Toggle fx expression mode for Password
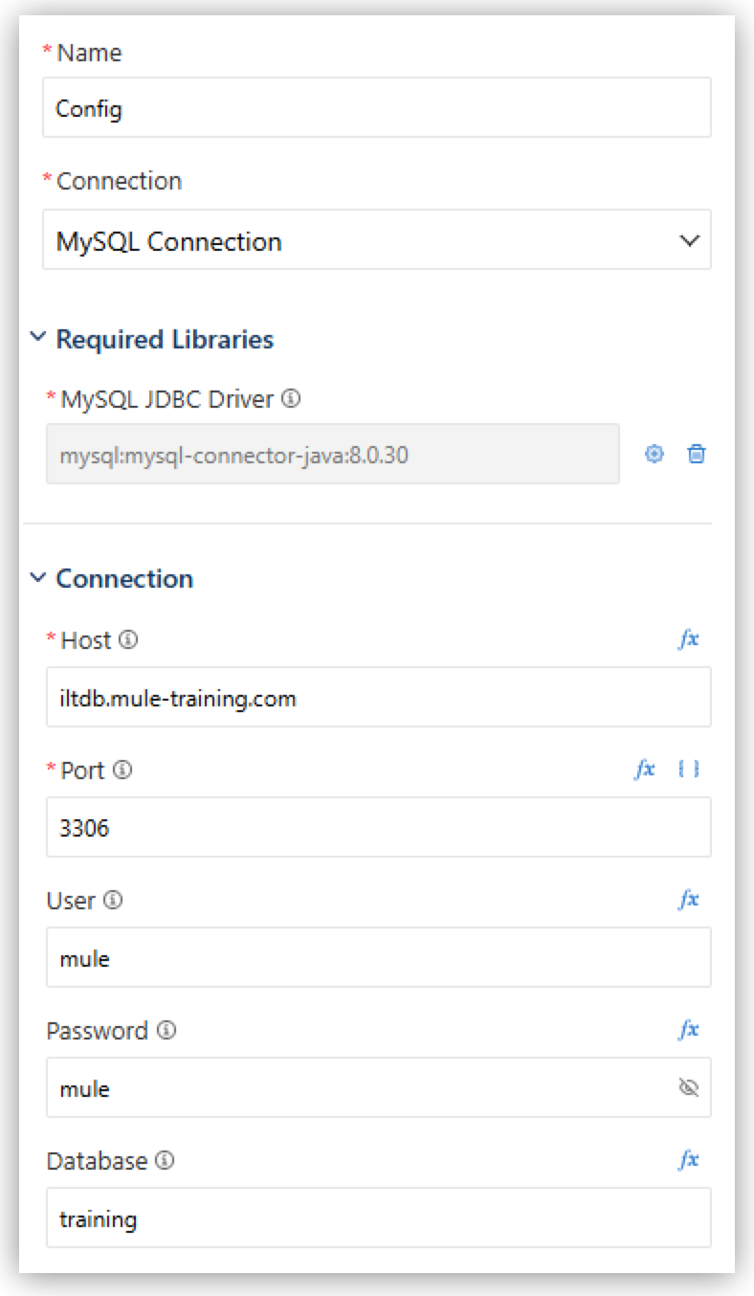 tap(689, 1030)
